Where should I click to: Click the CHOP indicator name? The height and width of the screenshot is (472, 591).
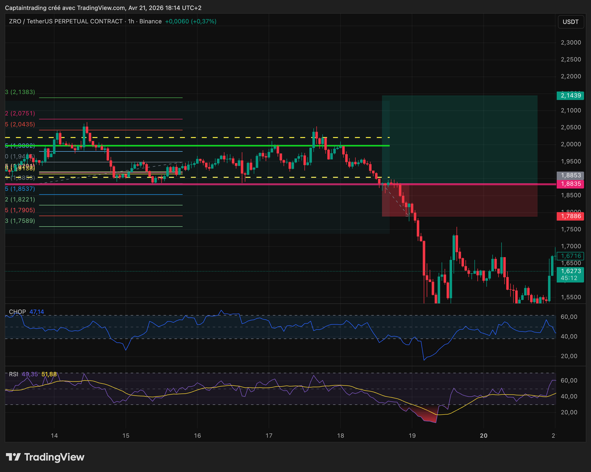17,312
